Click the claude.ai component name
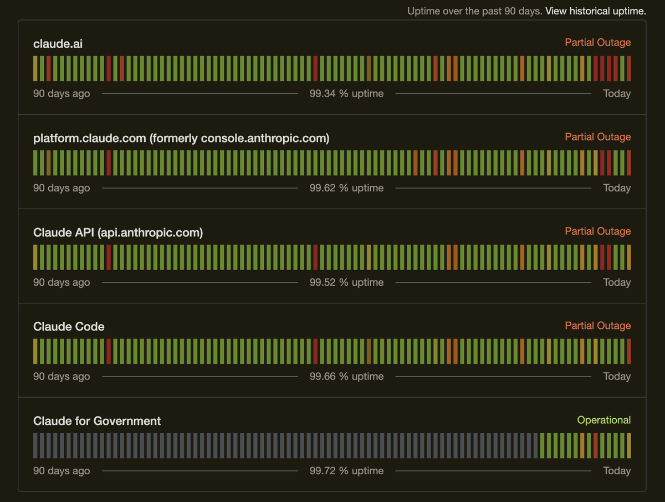The image size is (665, 502). 58,43
